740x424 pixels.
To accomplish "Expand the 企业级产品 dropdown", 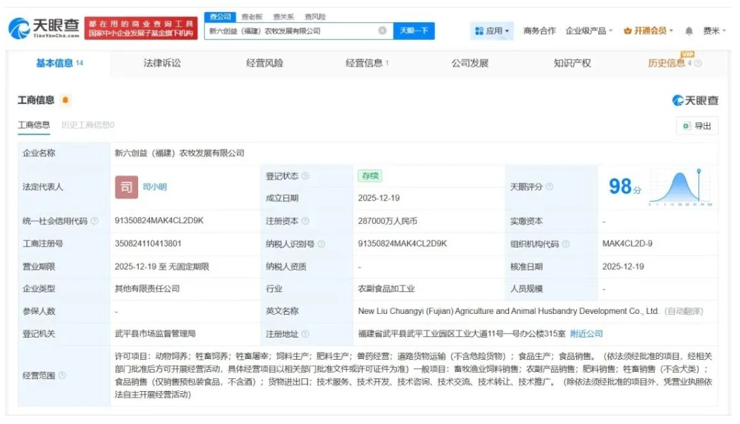I will click(x=589, y=31).
